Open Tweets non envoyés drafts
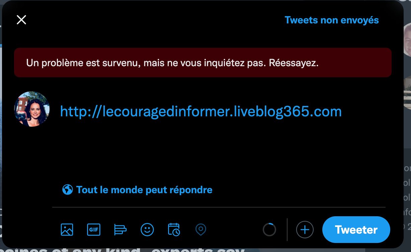This screenshot has width=411, height=252. pyautogui.click(x=332, y=20)
